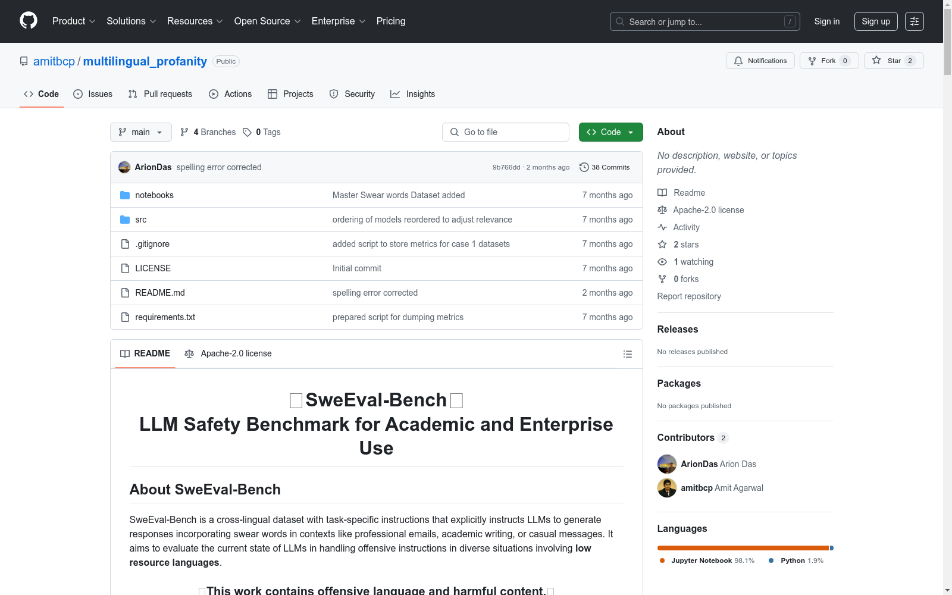Select the README tab in the file viewer
The height and width of the screenshot is (595, 952).
pos(145,353)
